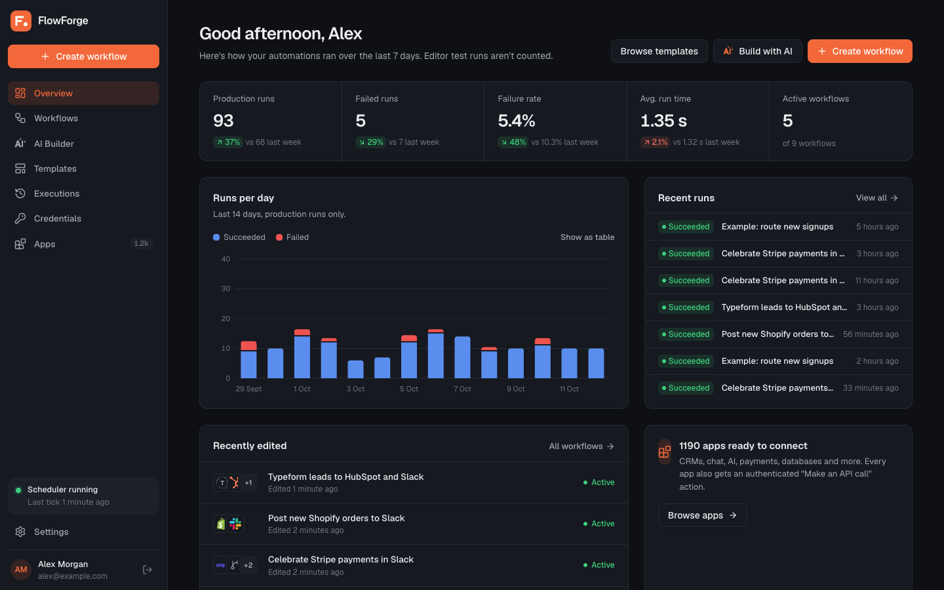Click the All workflows link
Viewport: 944px width, 590px height.
tap(581, 446)
